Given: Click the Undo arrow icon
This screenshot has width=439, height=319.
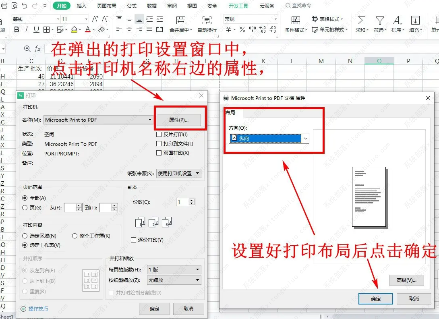Looking at the screenshot, I should (x=25, y=6).
